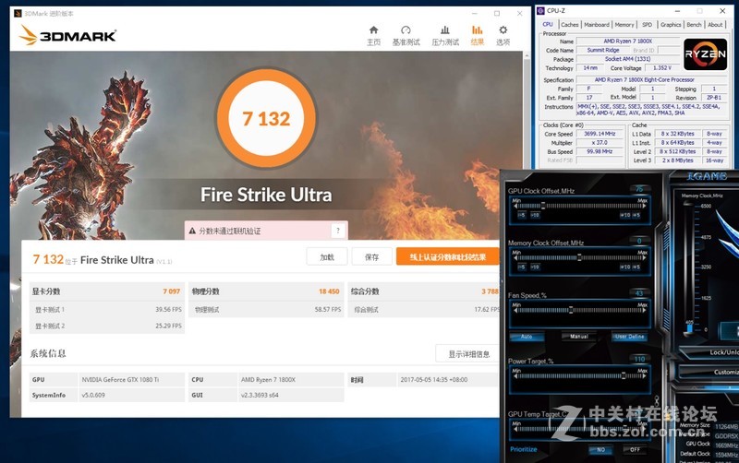Image resolution: width=739 pixels, height=463 pixels.
Task: Click Fan Speed slider right arrow
Action: [644, 310]
